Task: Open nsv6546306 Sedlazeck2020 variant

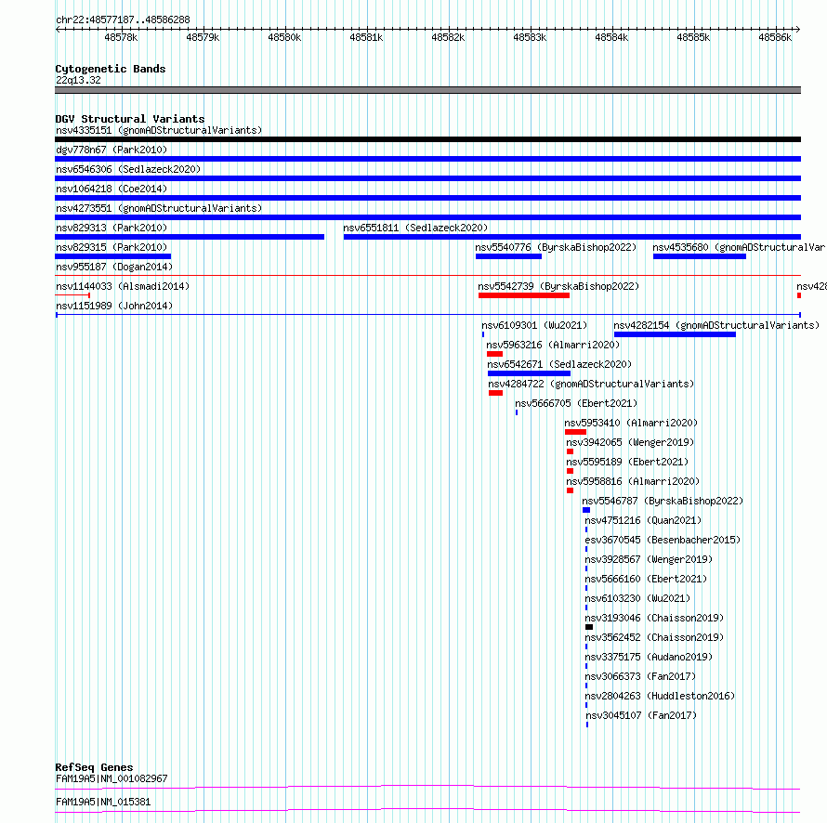Action: point(128,169)
